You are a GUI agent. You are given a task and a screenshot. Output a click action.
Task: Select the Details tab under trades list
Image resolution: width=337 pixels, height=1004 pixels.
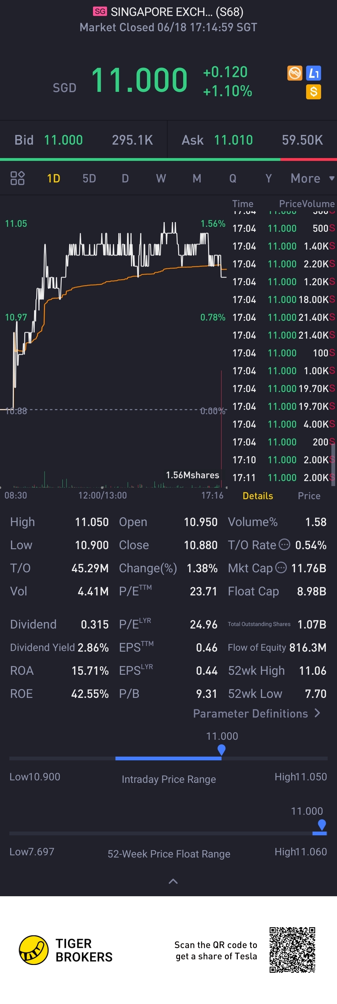[258, 496]
